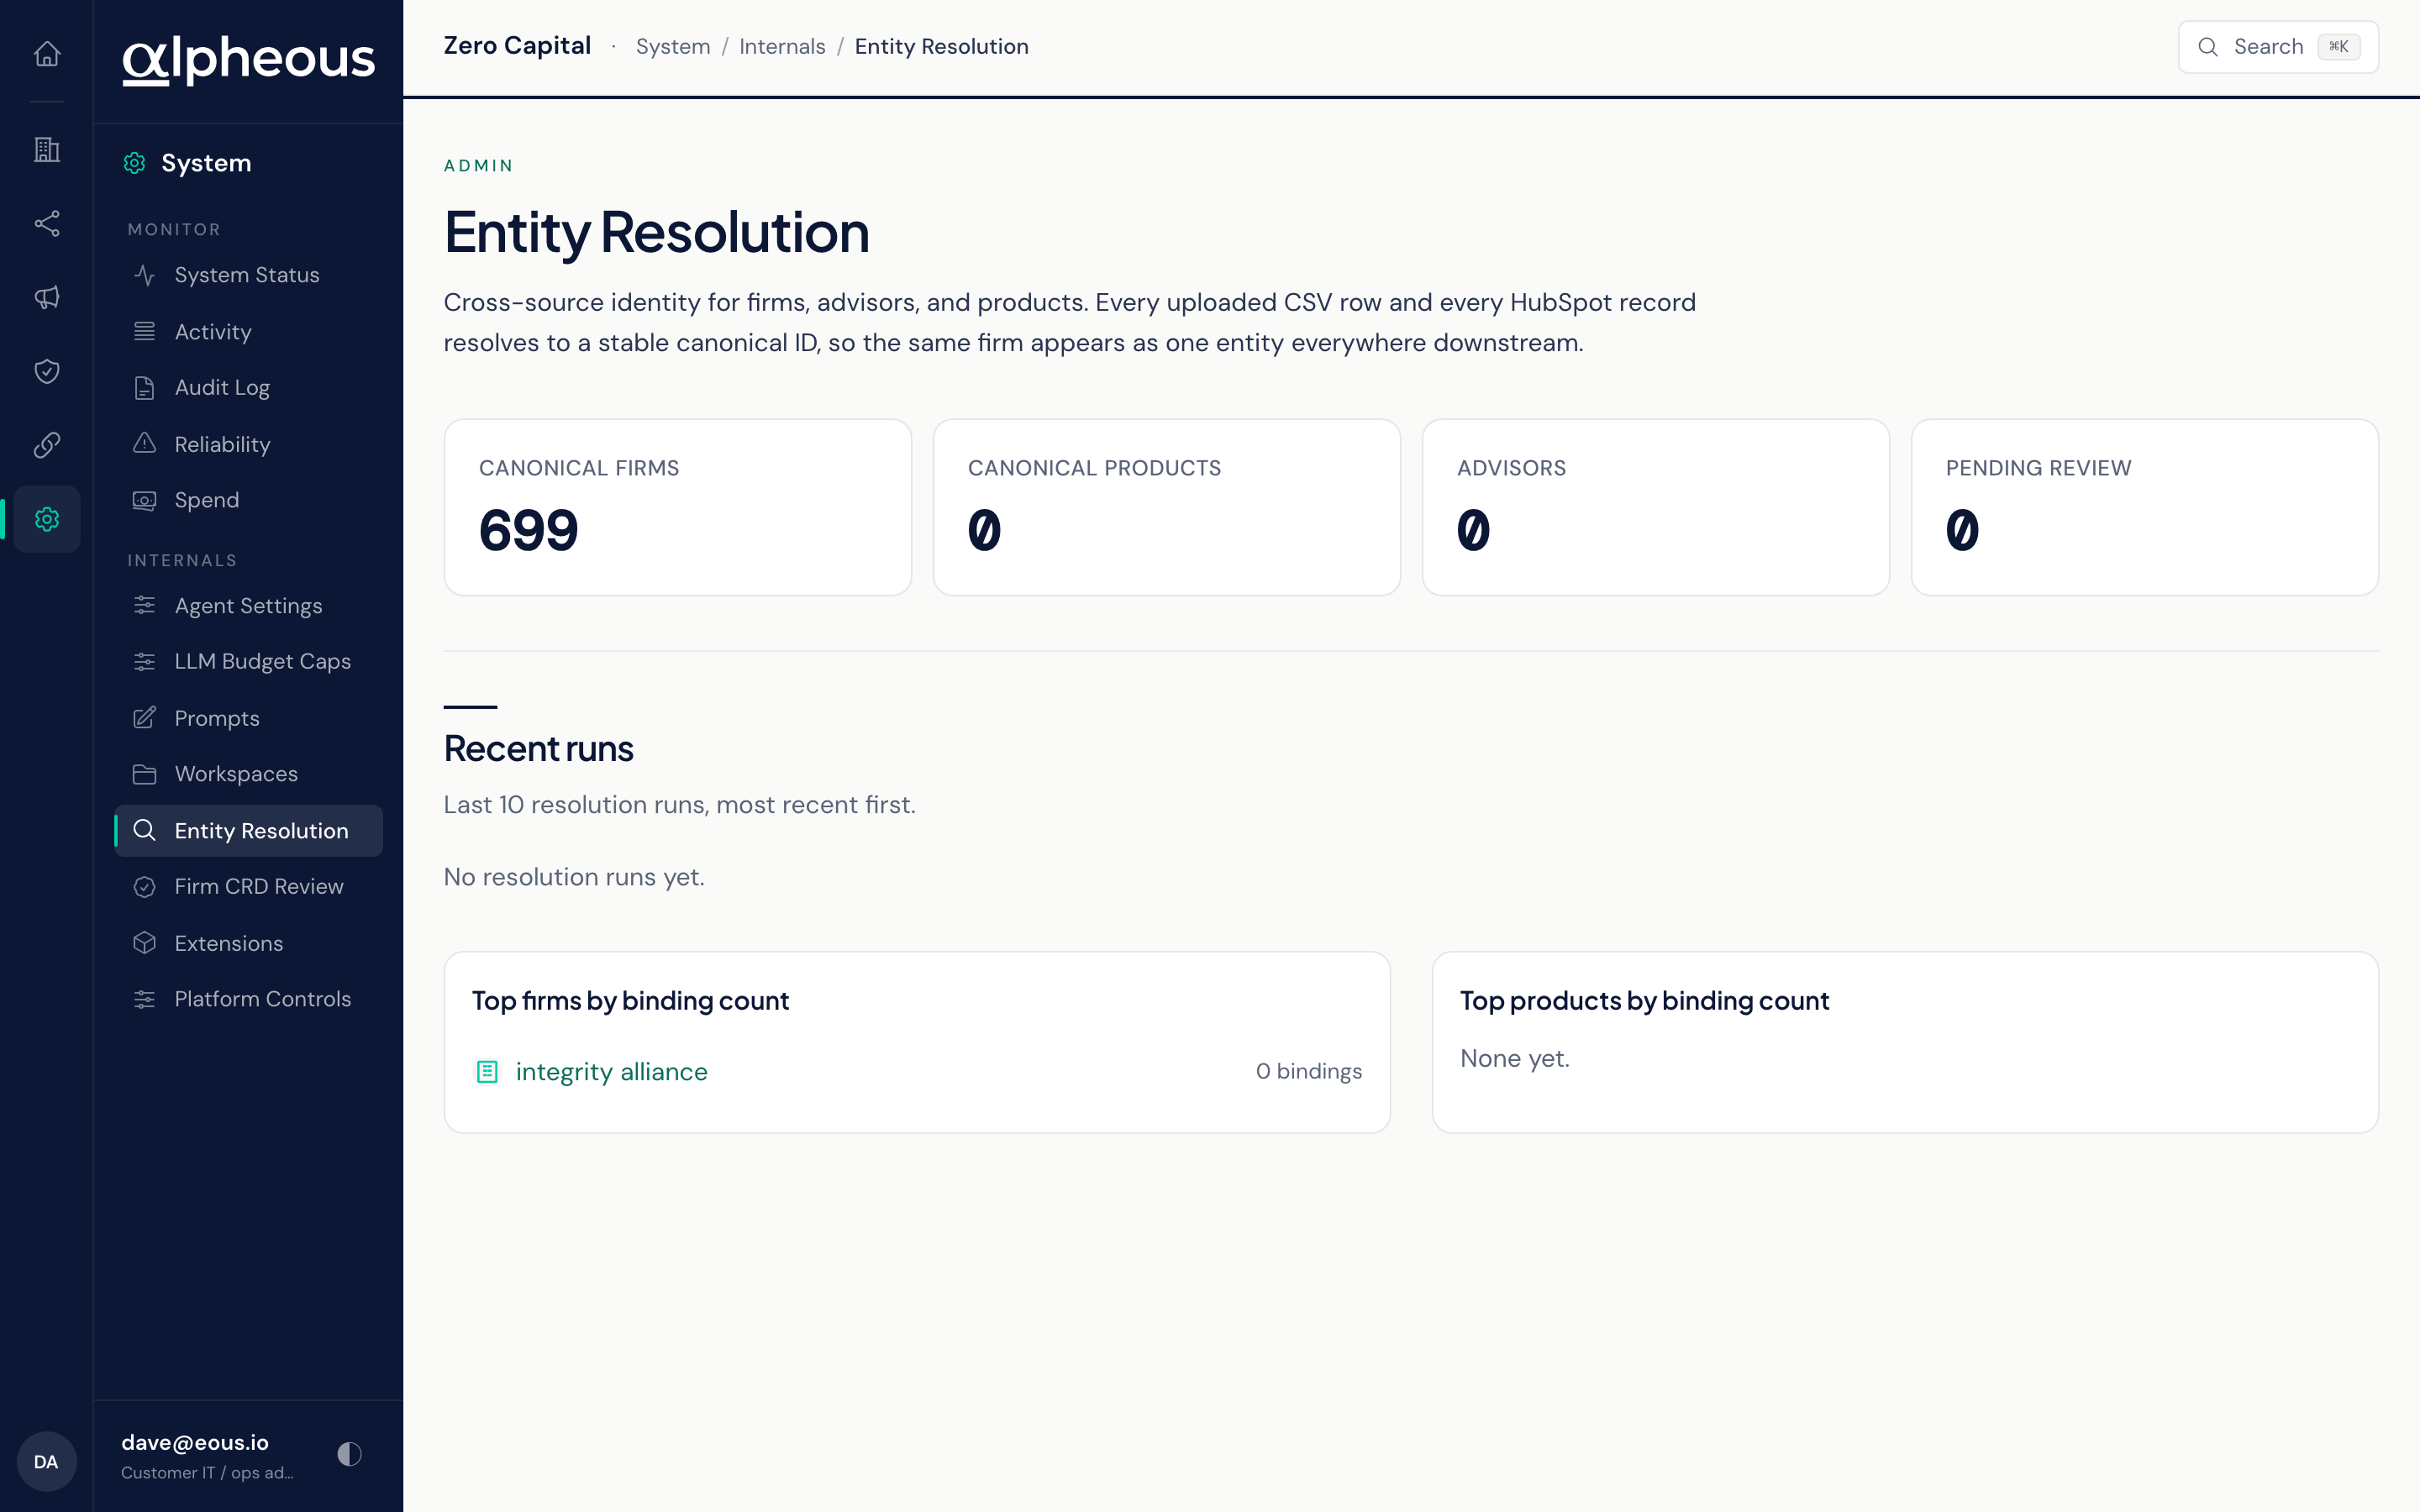The image size is (2420, 1512).
Task: Click the '0 bindings' text
Action: (x=1309, y=1071)
